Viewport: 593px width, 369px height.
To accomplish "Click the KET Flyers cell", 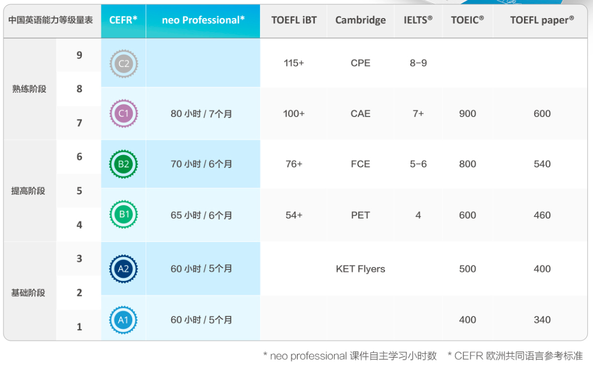I will (360, 269).
